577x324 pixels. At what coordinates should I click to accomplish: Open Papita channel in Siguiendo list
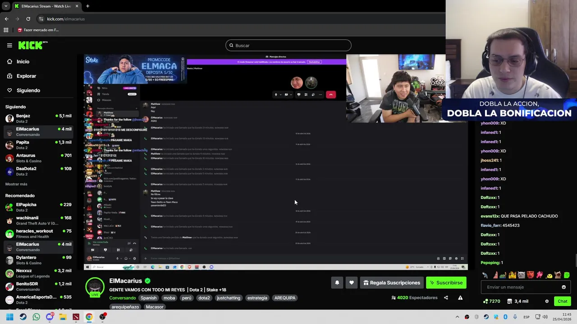[x=38, y=145]
